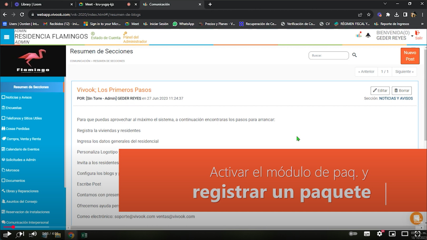Open Comunicación Interpersonal

pos(27,222)
